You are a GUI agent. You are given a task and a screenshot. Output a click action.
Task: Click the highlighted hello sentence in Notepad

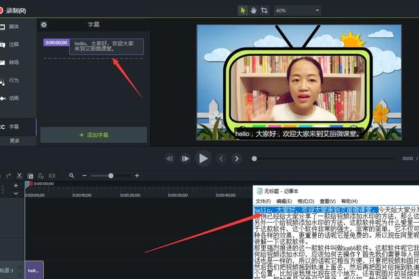tap(316, 210)
